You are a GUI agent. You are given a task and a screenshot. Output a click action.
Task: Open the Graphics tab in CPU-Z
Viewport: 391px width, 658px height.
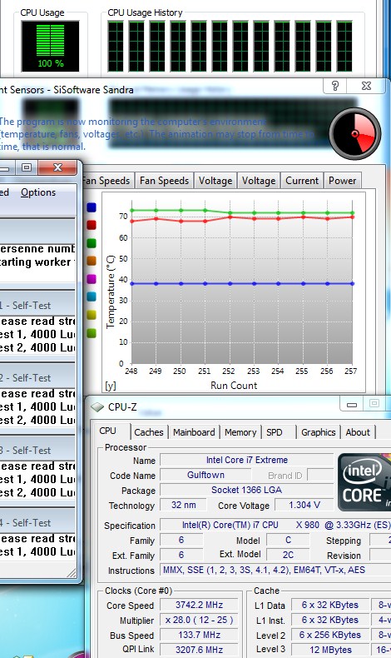(x=318, y=432)
